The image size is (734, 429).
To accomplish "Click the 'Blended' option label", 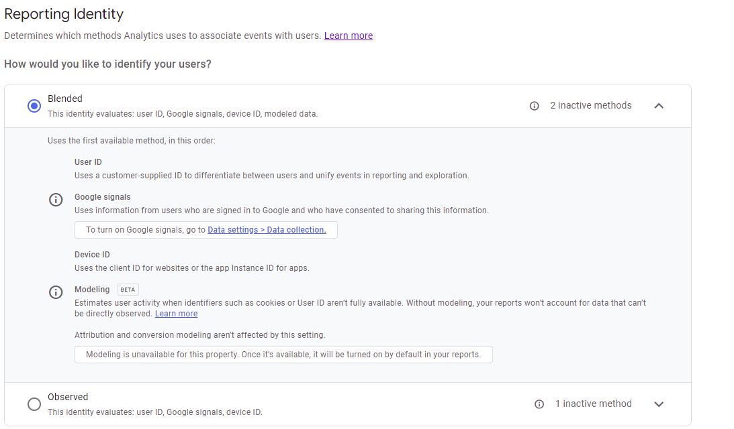I will (65, 99).
